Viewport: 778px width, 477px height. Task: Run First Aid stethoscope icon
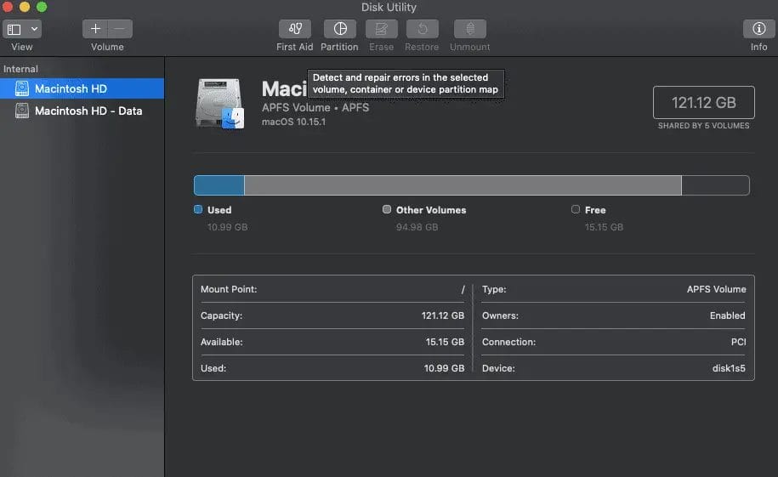[295, 29]
